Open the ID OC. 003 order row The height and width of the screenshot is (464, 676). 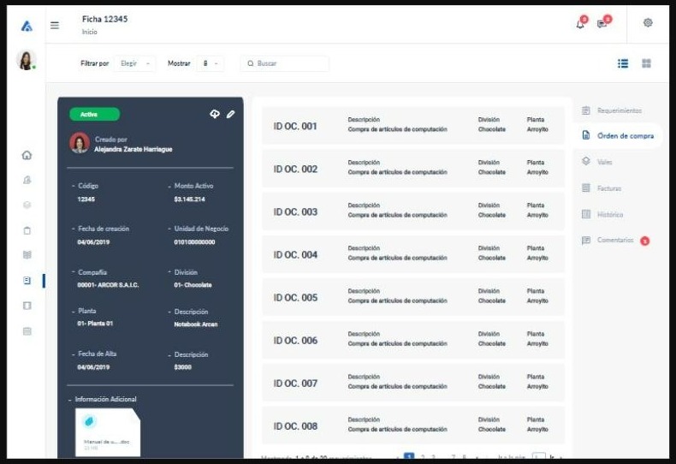point(413,211)
